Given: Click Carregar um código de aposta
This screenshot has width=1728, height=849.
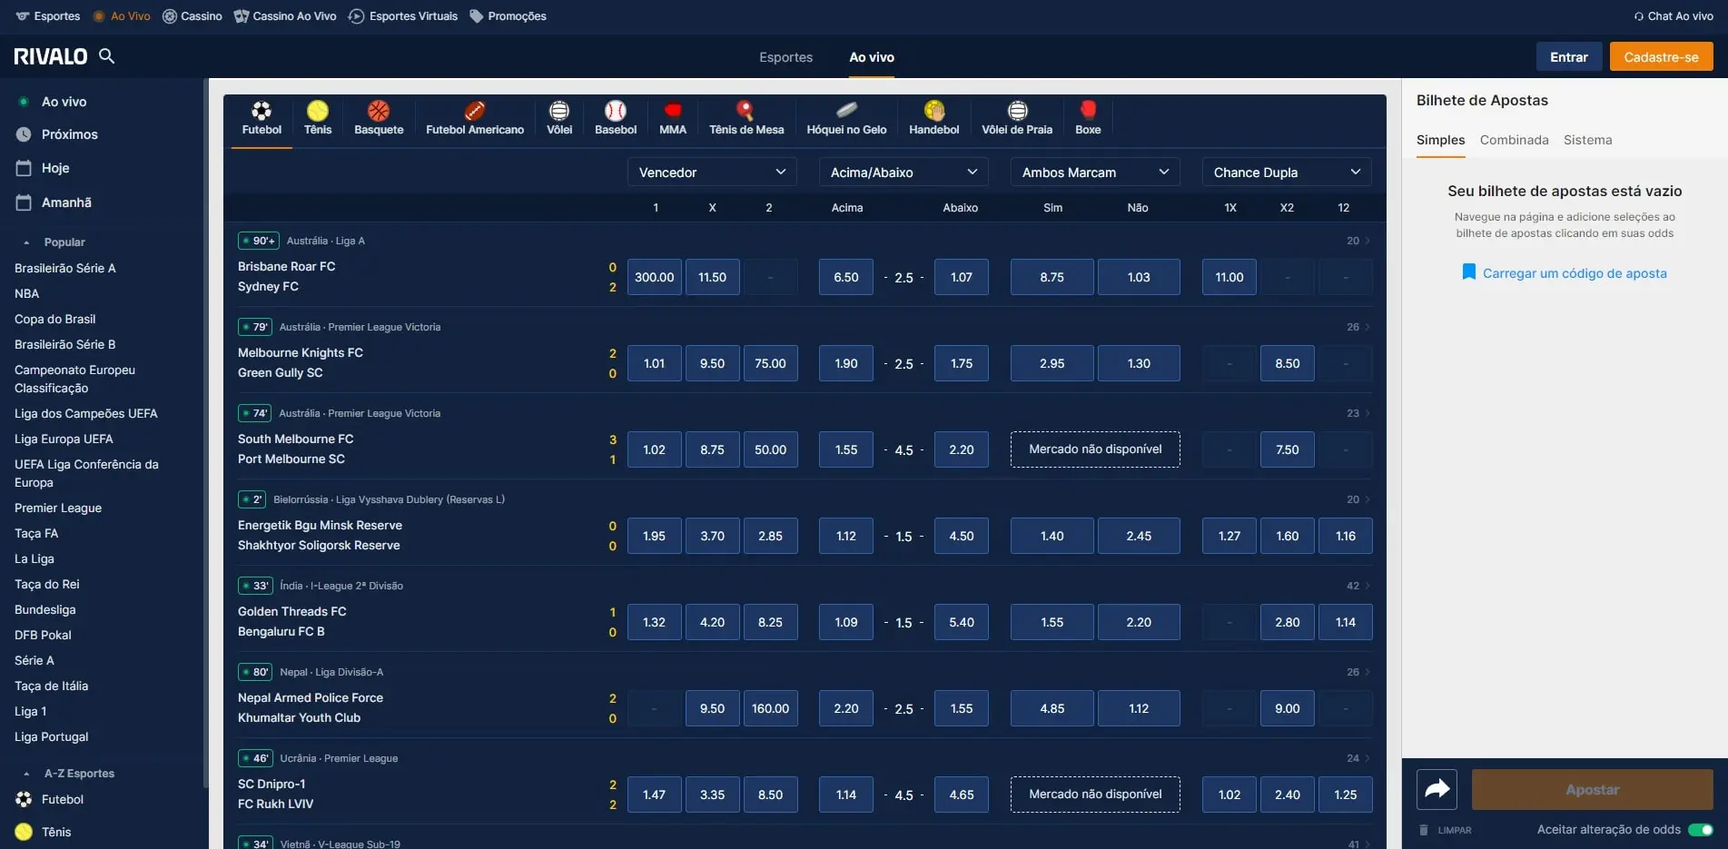Looking at the screenshot, I should [x=1574, y=272].
